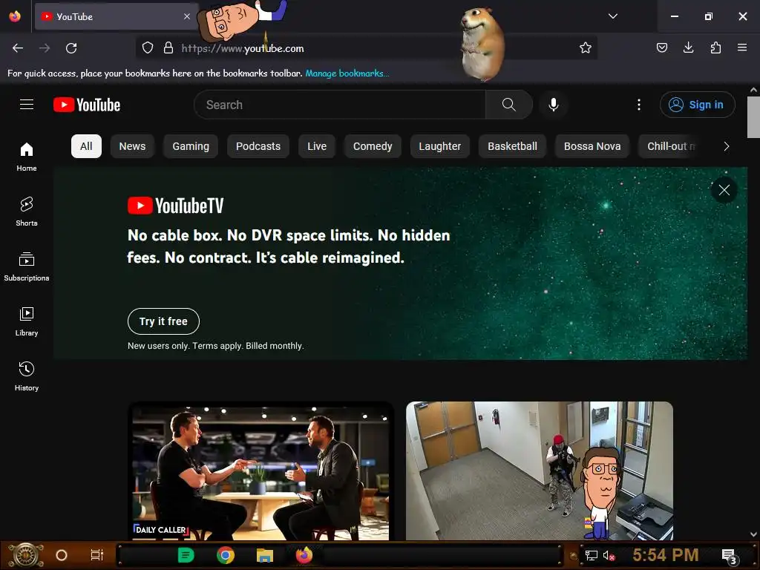Open the Firefox application menu

(x=742, y=47)
